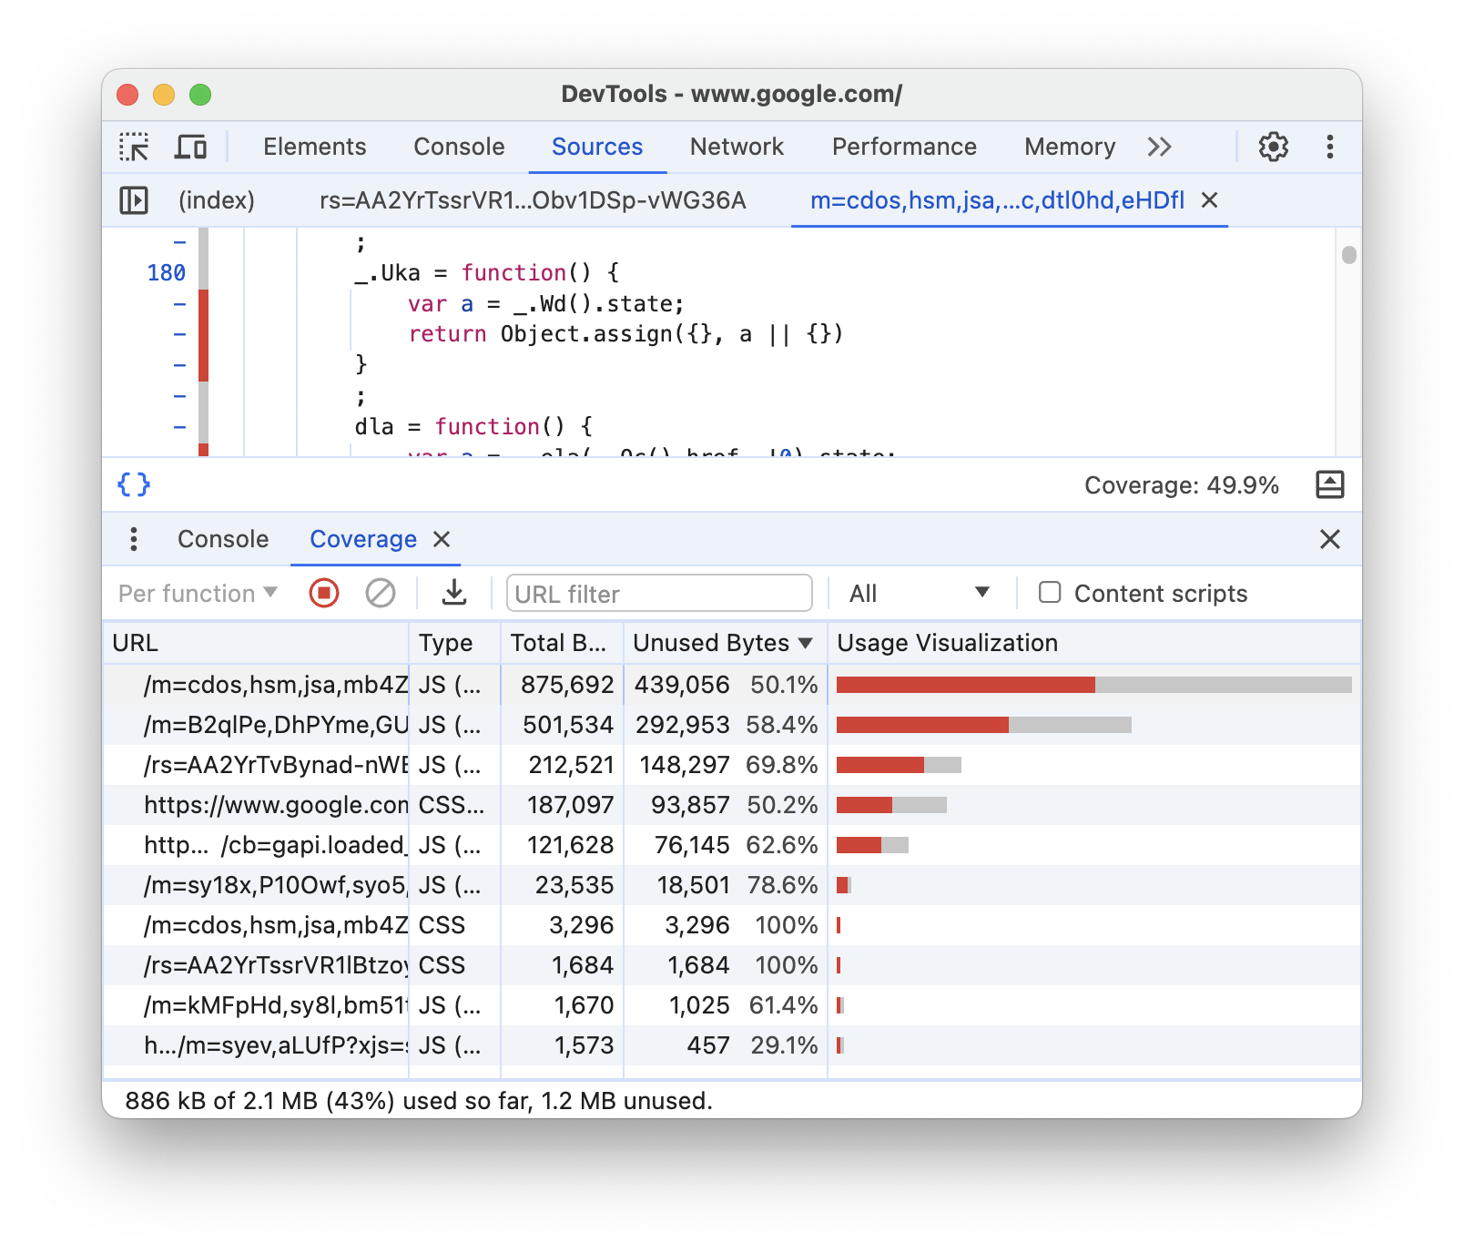
Task: Expand hidden panels with the chevron
Action: coord(1159,147)
